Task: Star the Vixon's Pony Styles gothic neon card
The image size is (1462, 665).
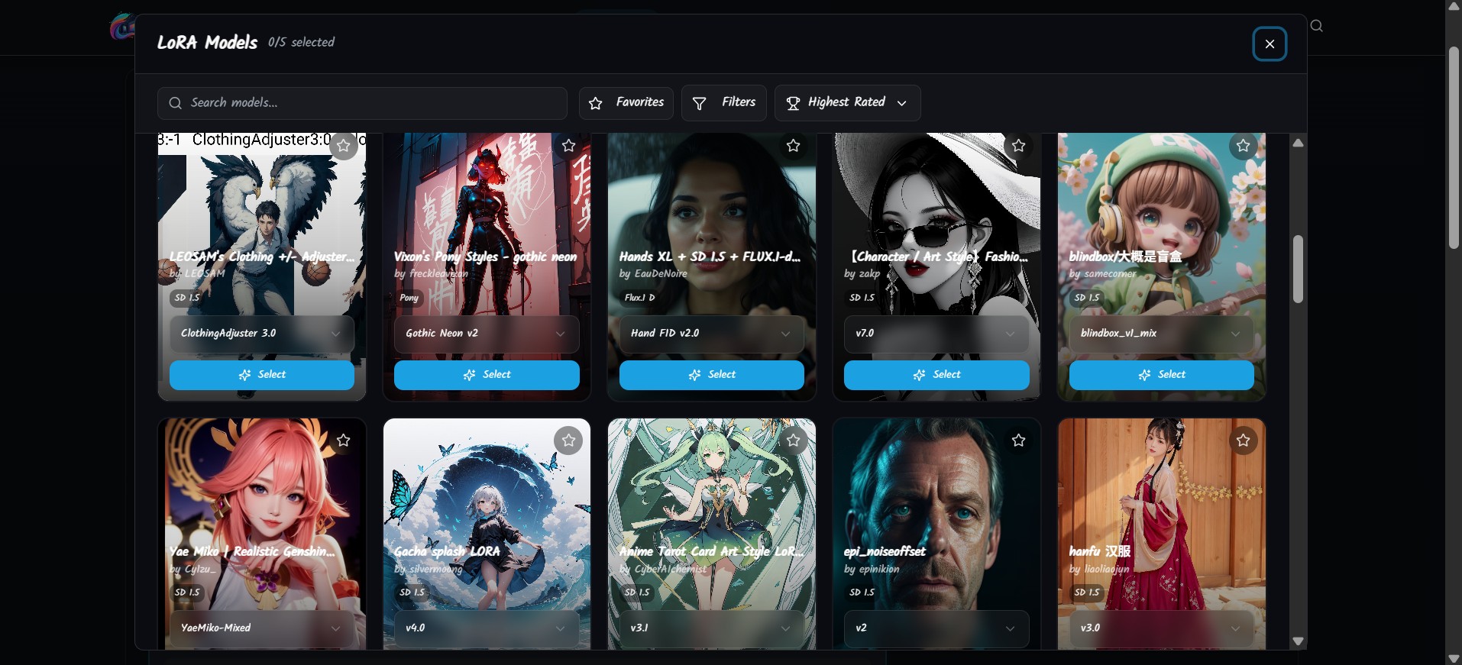Action: tap(568, 145)
